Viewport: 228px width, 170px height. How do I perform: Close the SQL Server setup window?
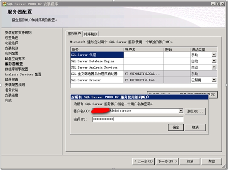point(222,4)
